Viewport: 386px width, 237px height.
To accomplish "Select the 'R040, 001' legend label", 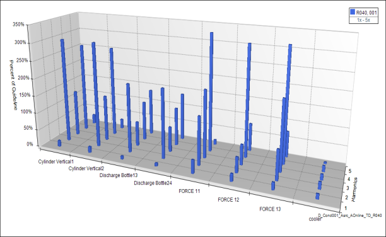I will pyautogui.click(x=366, y=13).
